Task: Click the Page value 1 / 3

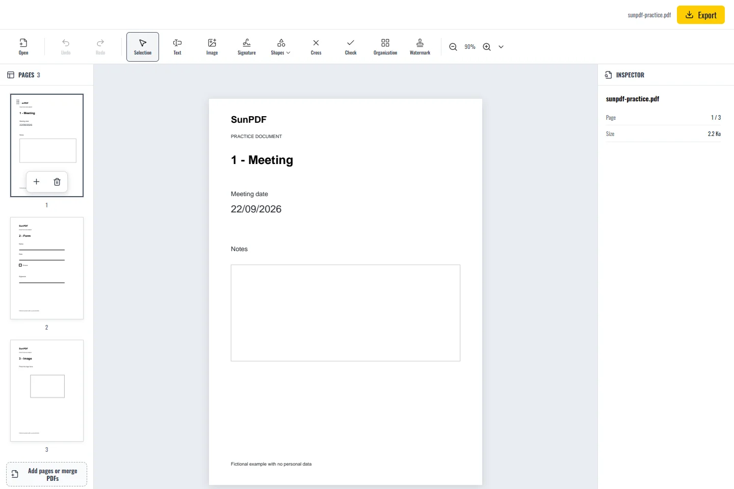Action: pos(716,118)
